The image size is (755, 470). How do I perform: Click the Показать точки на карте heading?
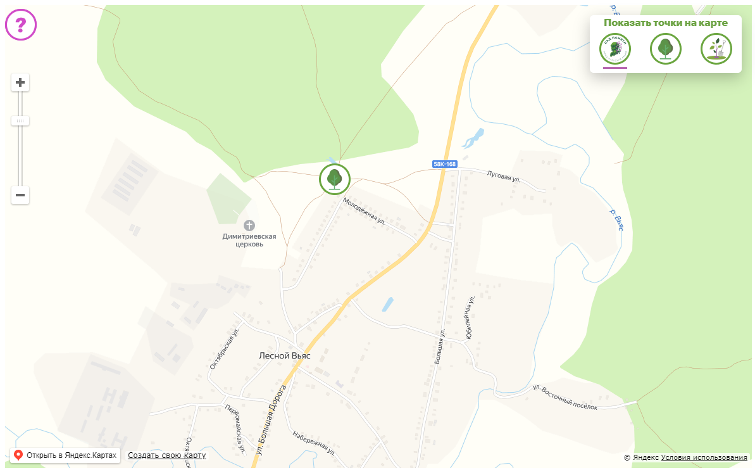(x=665, y=23)
